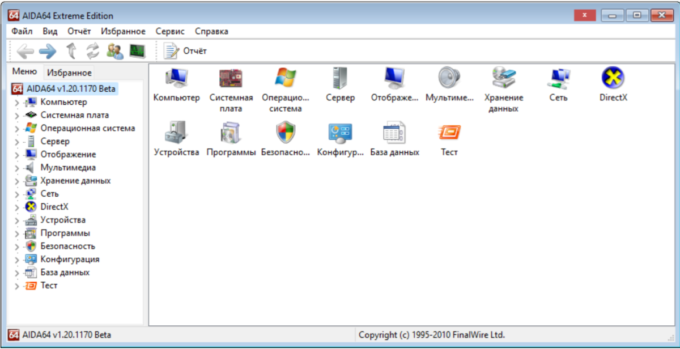Image resolution: width=680 pixels, height=349 pixels.
Task: Open the Хранение данных icon in main pane
Action: pyautogui.click(x=503, y=78)
